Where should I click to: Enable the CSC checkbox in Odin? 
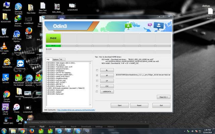point(97,86)
